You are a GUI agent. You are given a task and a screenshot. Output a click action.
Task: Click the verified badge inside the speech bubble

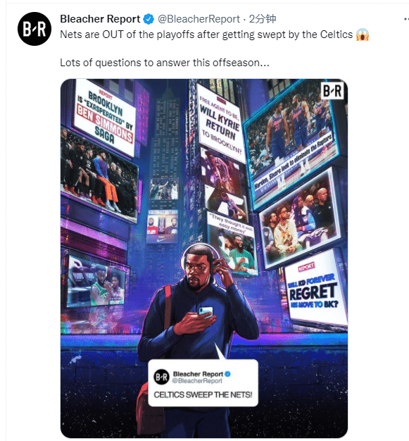coord(227,374)
